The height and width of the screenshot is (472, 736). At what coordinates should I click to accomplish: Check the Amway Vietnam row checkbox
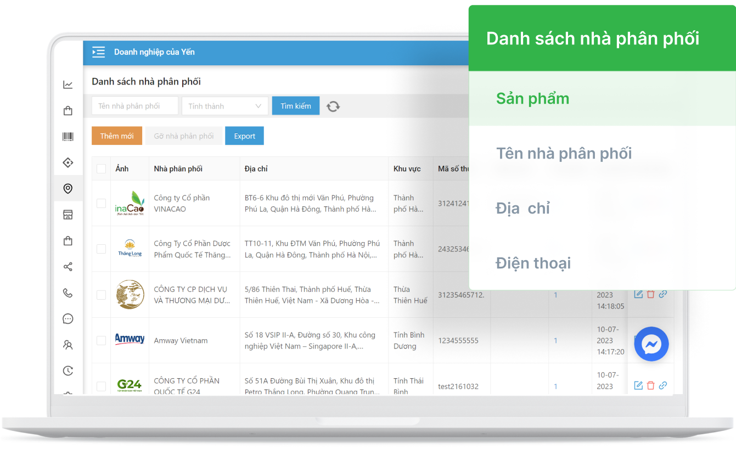(x=101, y=340)
